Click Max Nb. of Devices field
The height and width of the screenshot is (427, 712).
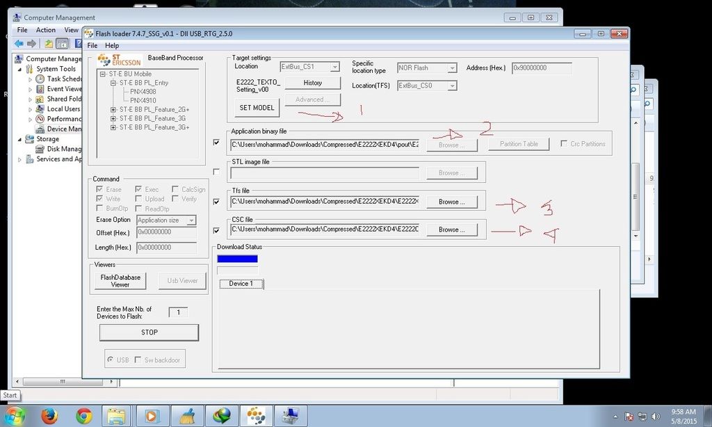(178, 312)
